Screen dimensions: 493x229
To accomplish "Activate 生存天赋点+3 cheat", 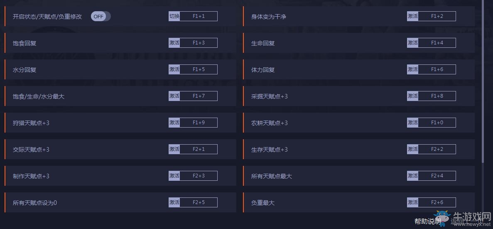I will (x=412, y=149).
